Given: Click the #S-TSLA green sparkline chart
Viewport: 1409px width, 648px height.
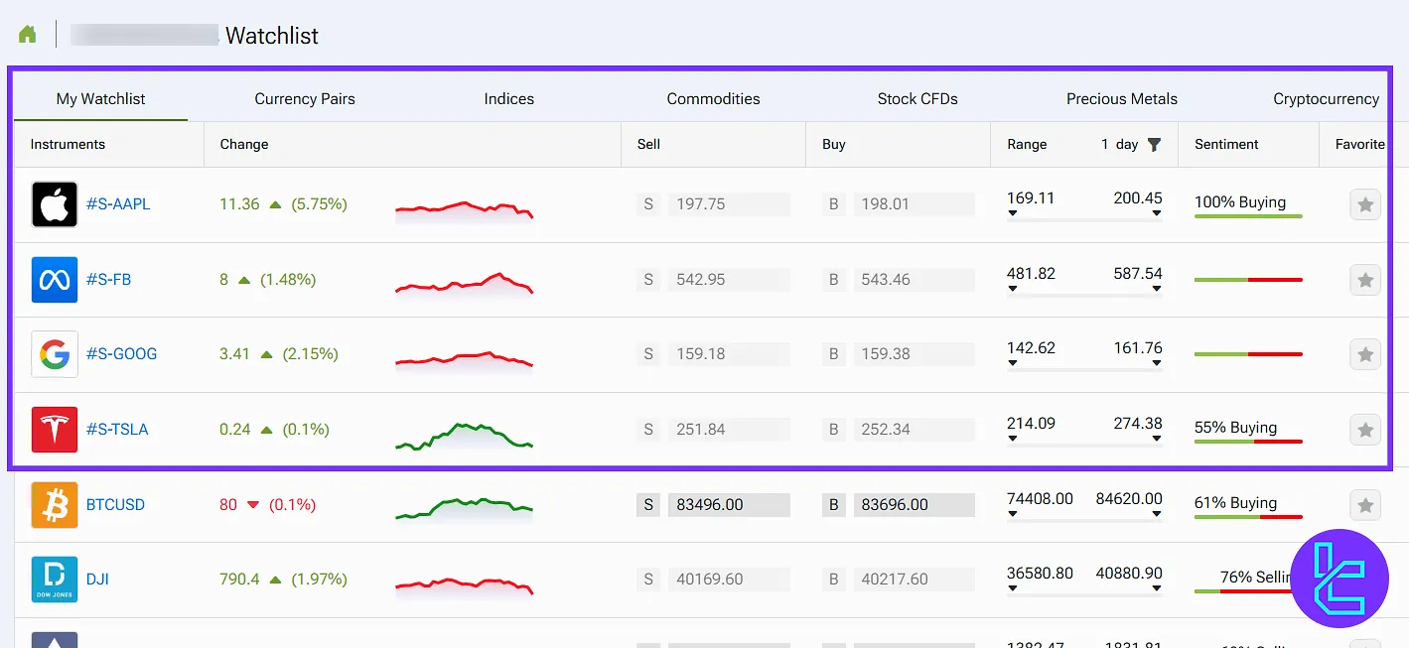Looking at the screenshot, I should 464,436.
